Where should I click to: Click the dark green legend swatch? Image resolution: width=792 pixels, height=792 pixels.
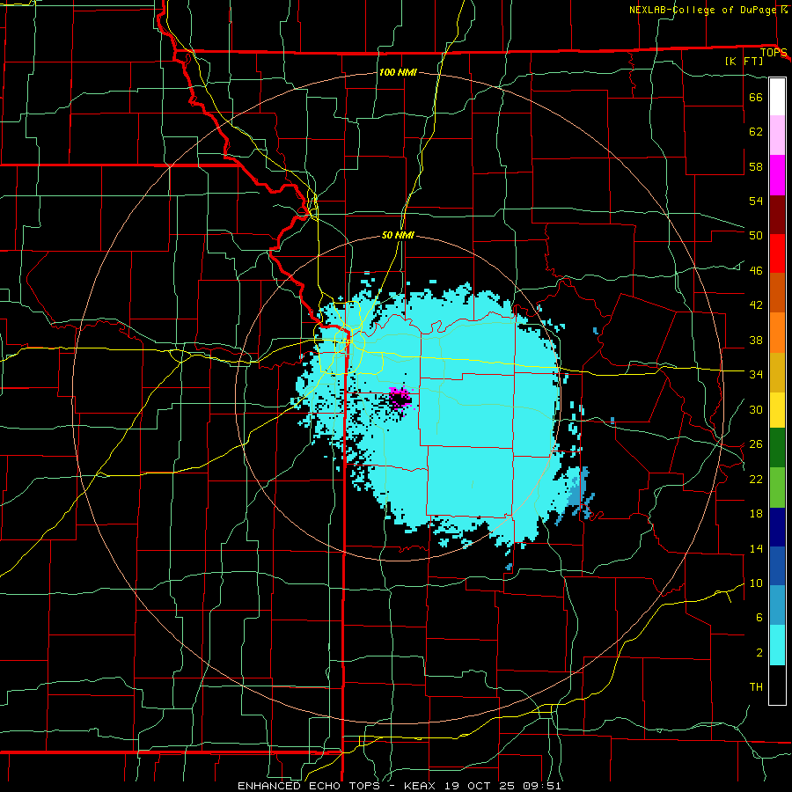777,448
